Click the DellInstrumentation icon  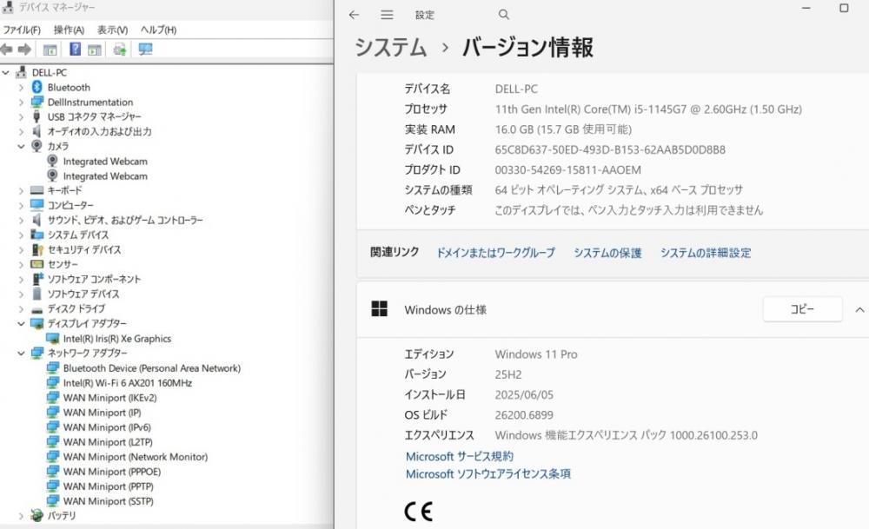(37, 102)
